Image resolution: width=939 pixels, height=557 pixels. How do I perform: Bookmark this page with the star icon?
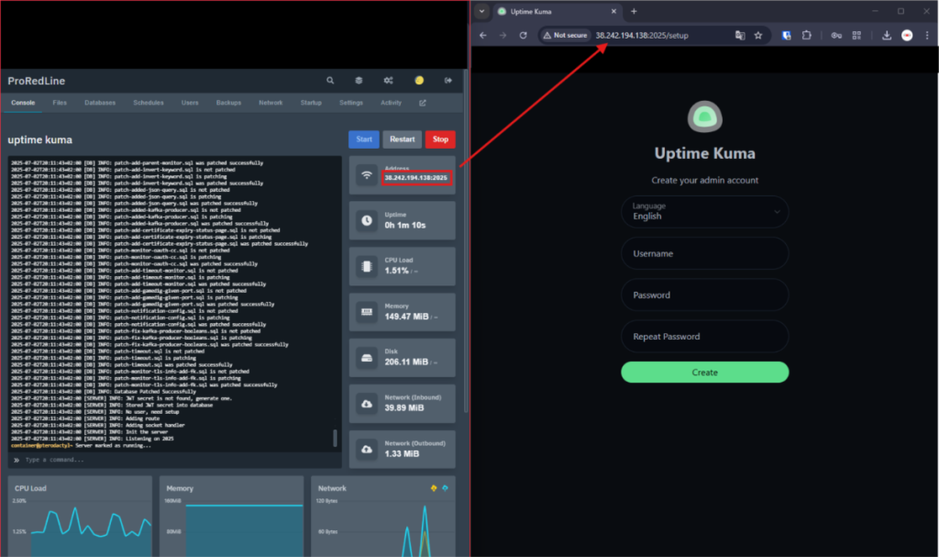(758, 36)
